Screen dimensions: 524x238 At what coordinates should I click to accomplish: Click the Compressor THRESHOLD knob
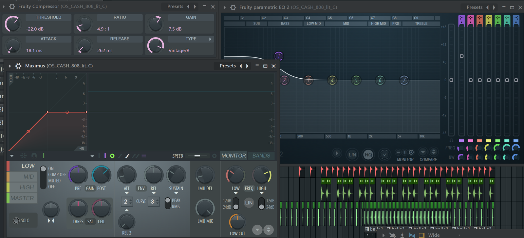coord(13,24)
